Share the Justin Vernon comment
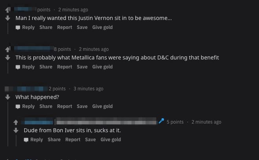This screenshot has width=259, height=160. click(46, 27)
